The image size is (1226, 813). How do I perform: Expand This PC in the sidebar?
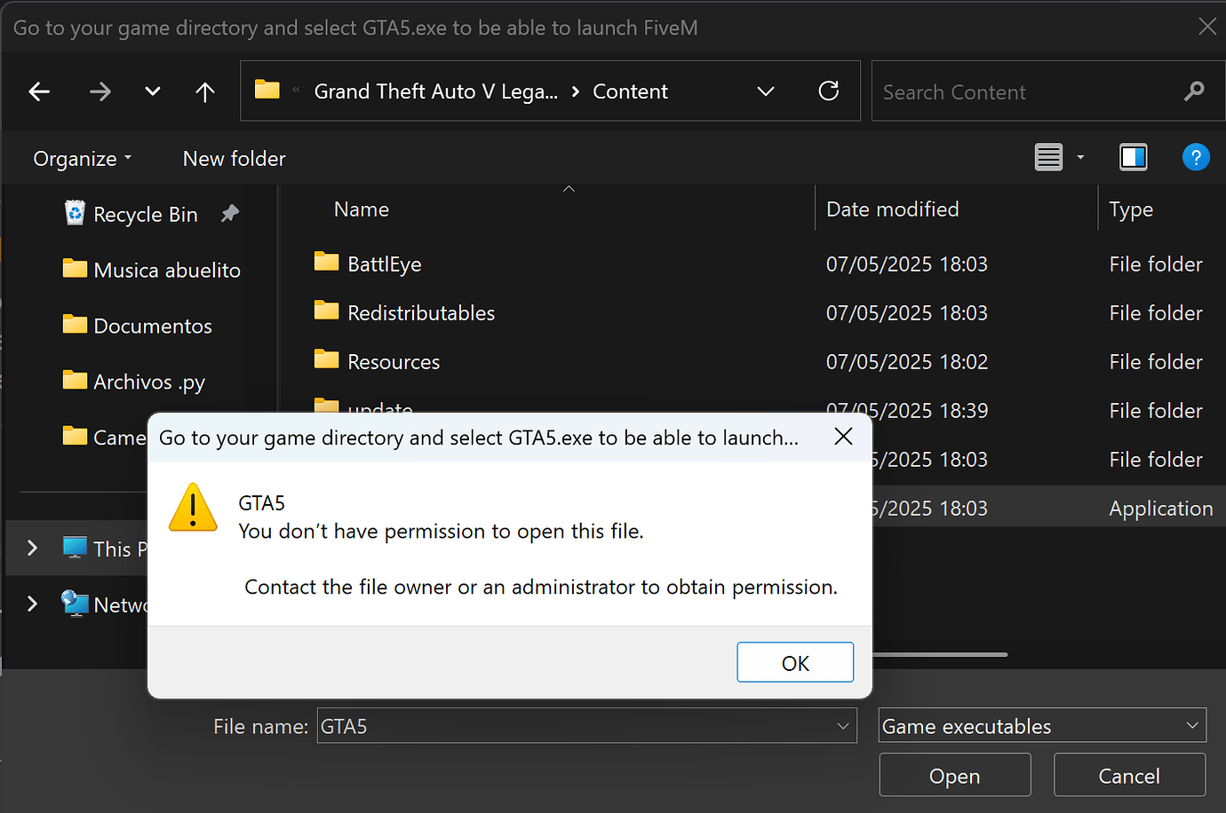coord(33,548)
